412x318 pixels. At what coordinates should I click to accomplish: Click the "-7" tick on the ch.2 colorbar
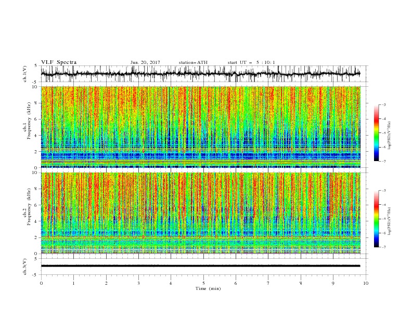(383, 247)
